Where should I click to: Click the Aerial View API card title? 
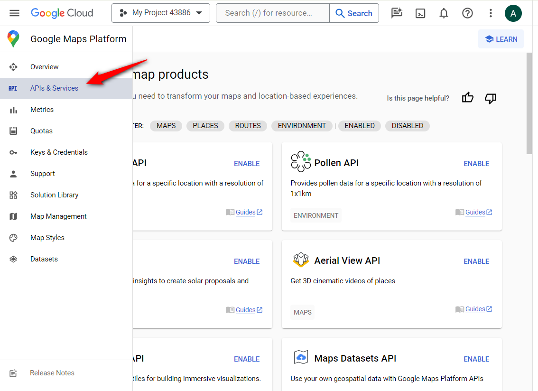(347, 261)
